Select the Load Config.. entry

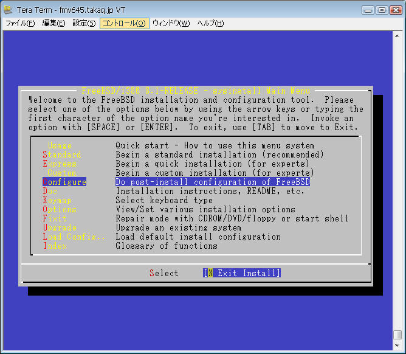74,237
